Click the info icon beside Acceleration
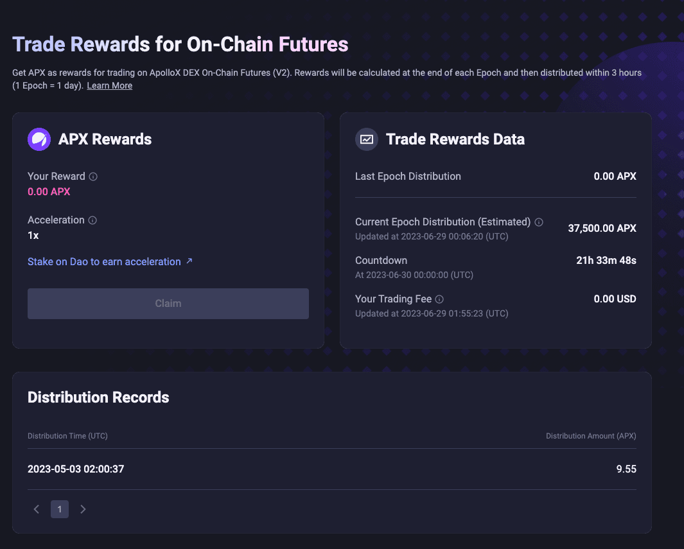 click(x=92, y=220)
